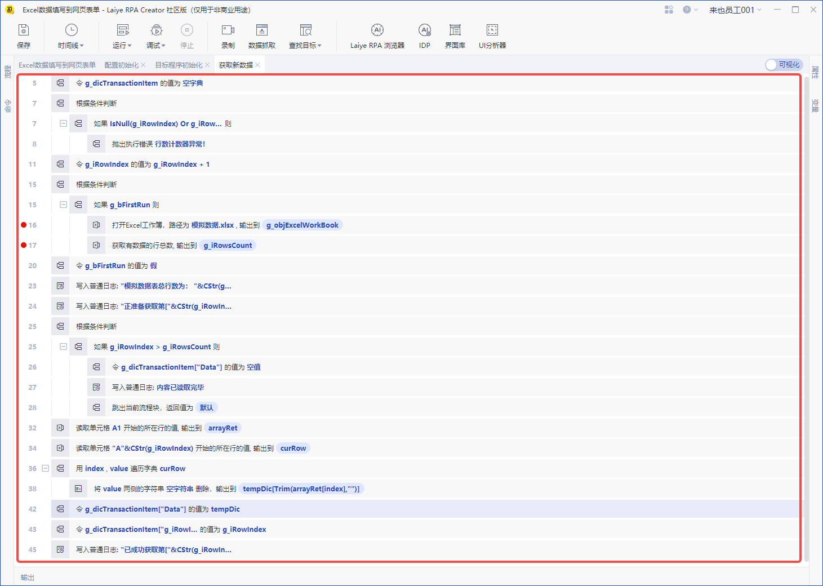Open the 输出 output panel
This screenshot has width=823, height=586.
28,578
